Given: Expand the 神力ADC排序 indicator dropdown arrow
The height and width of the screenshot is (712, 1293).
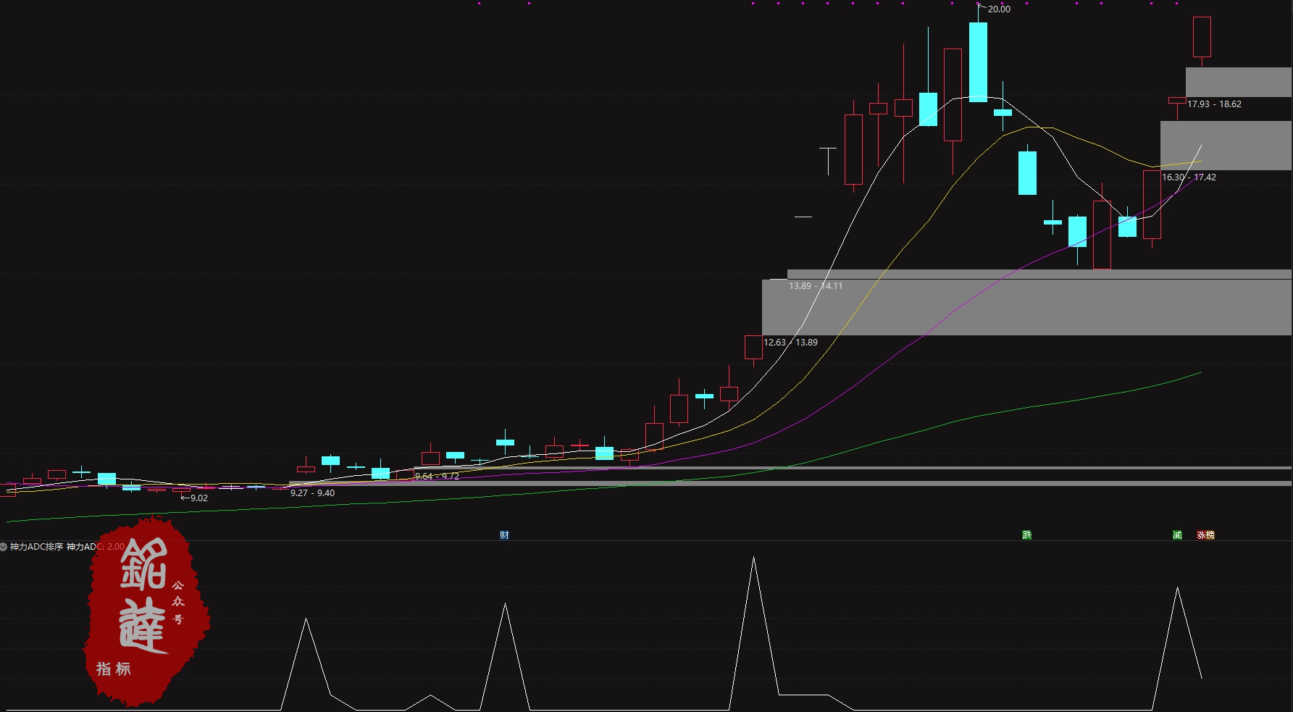Looking at the screenshot, I should (x=4, y=547).
